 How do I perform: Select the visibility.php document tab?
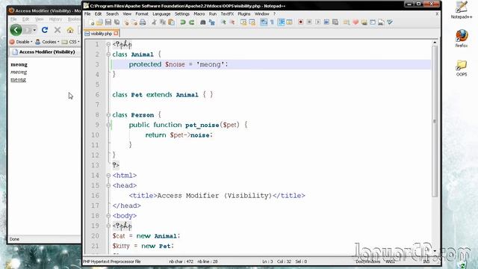click(x=102, y=34)
